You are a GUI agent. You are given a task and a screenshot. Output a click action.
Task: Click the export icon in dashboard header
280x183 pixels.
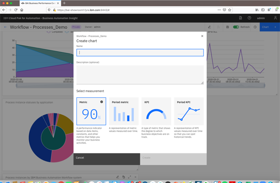click(218, 27)
